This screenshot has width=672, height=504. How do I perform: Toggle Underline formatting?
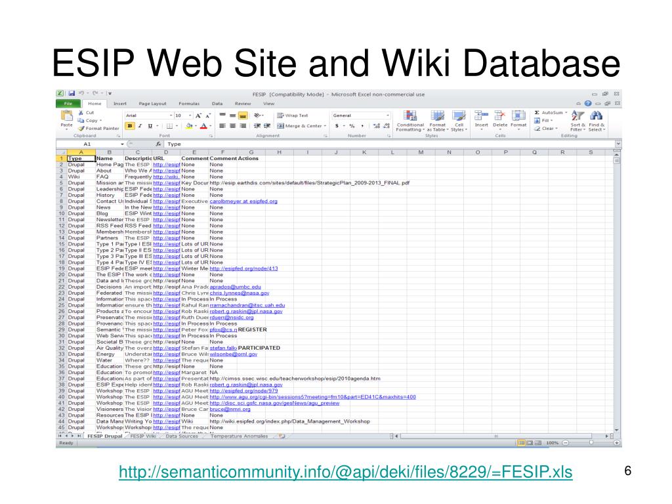(150, 126)
